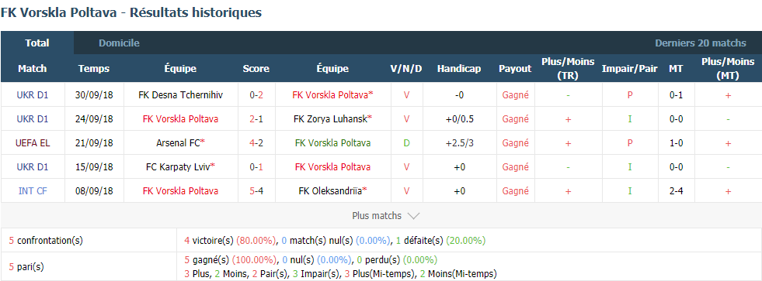Expand the Plus matchs chevron
This screenshot has height=281, width=762.
pos(413,216)
